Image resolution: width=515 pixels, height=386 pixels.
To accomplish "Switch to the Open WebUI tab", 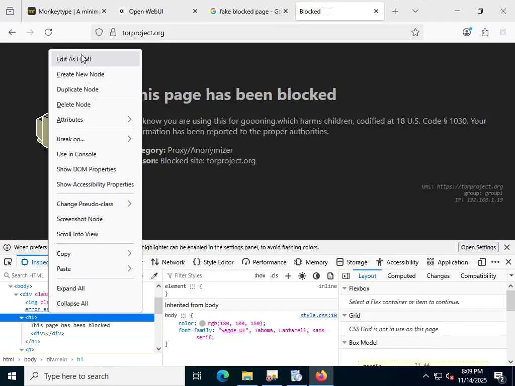I will click(158, 12).
